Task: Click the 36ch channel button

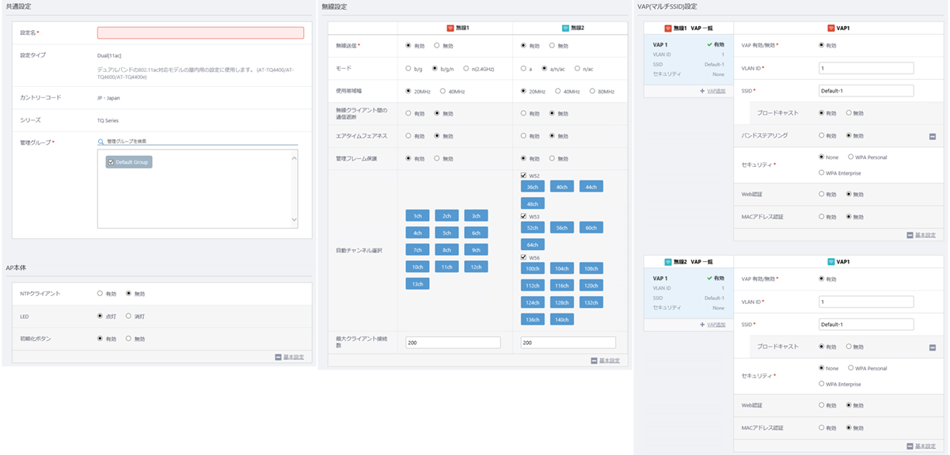Action: tap(533, 187)
